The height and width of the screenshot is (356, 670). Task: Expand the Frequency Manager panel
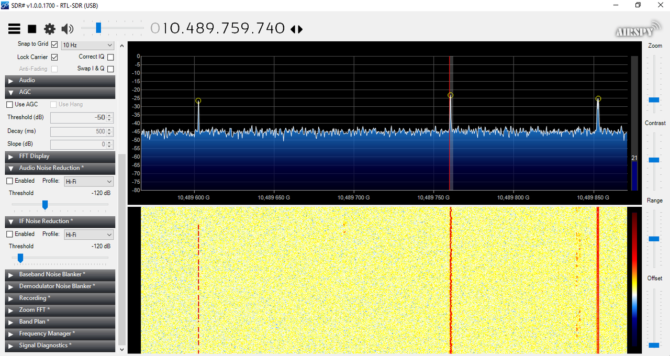pos(60,333)
